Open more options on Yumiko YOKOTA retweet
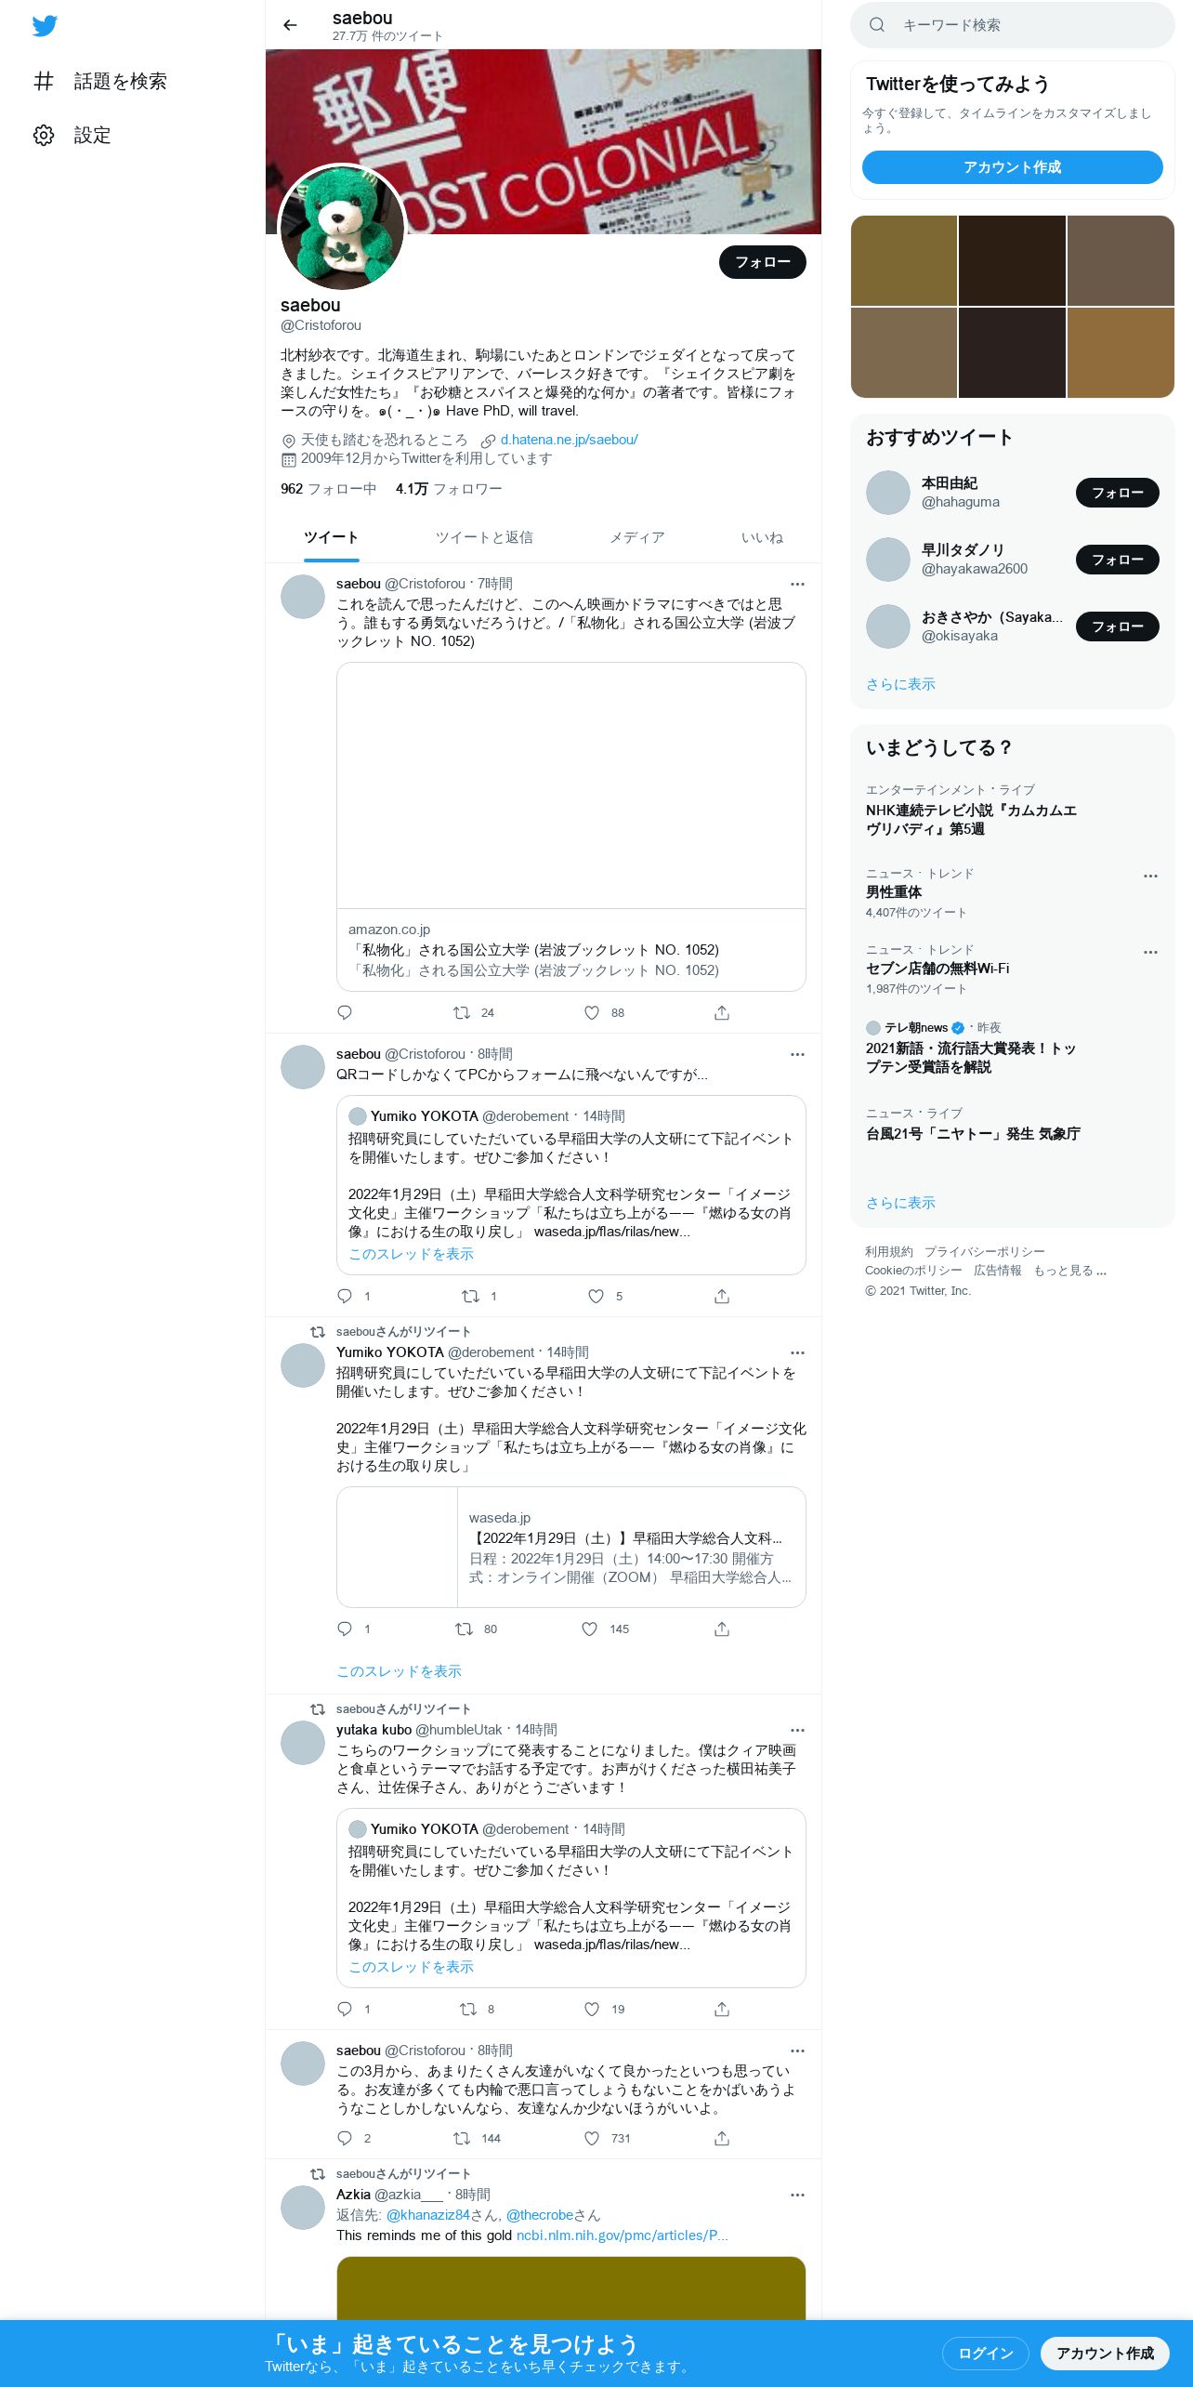Viewport: 1193px width, 2387px height. [797, 1352]
